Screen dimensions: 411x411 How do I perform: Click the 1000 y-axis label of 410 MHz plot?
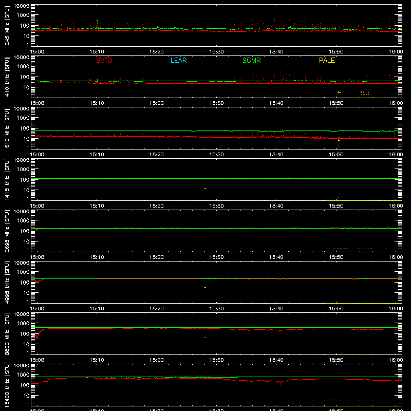point(23,67)
